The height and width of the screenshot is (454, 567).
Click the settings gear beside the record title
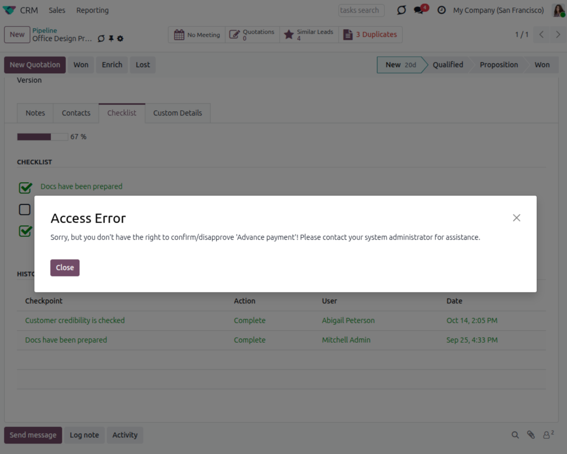point(120,39)
